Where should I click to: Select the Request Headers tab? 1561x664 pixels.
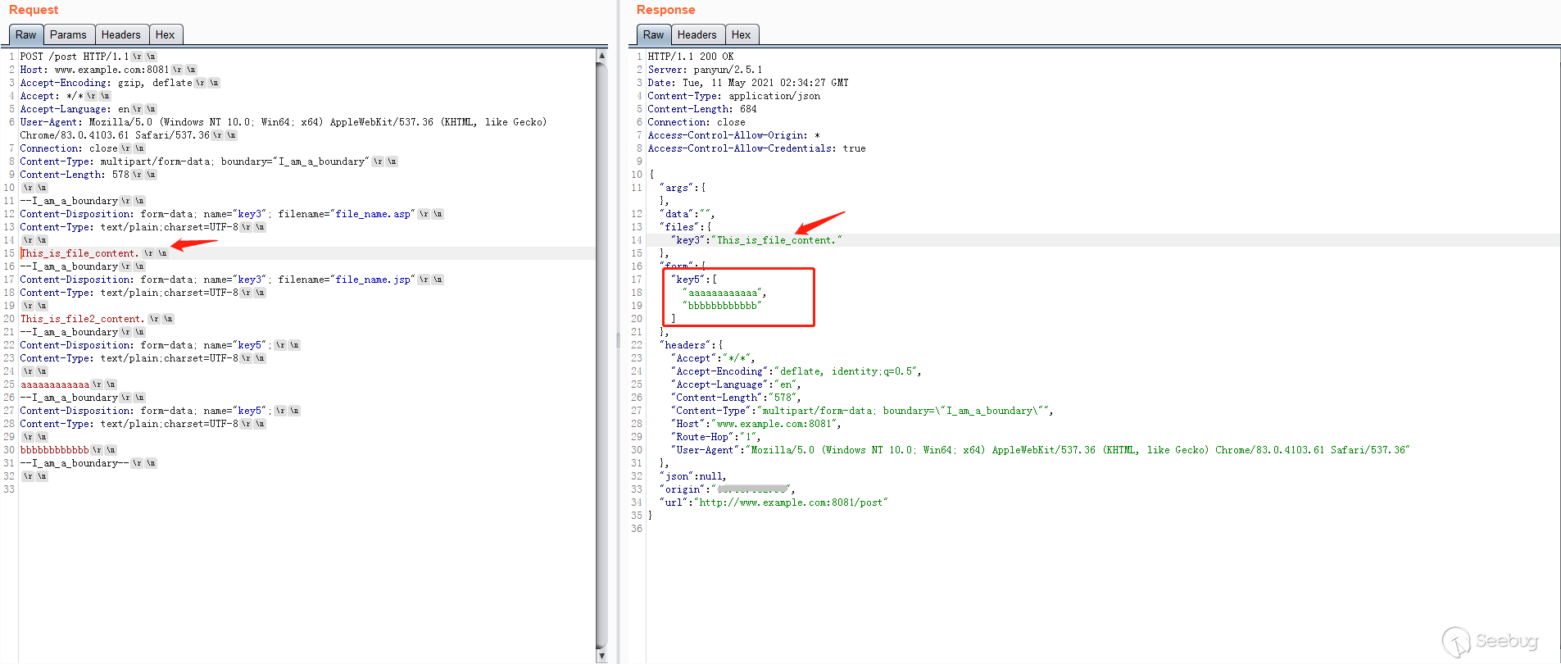(120, 34)
